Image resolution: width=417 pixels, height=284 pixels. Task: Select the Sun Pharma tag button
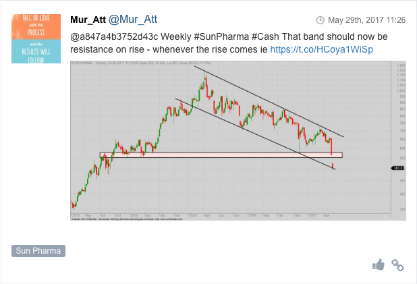[x=38, y=251]
